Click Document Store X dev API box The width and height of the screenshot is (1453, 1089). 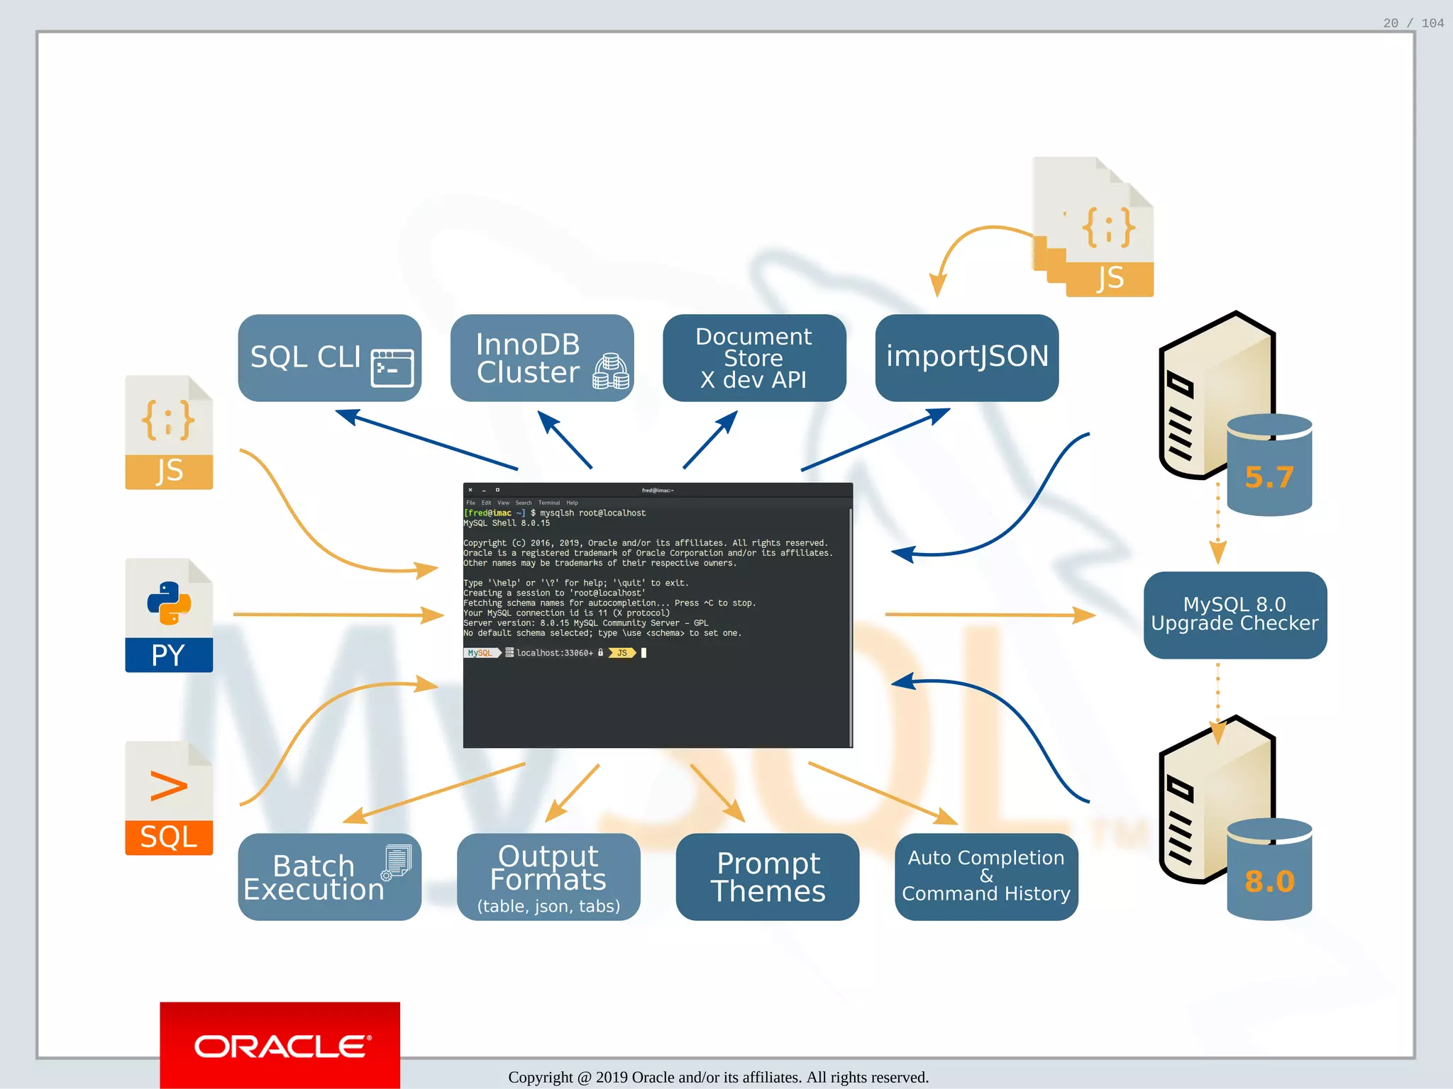(x=753, y=357)
